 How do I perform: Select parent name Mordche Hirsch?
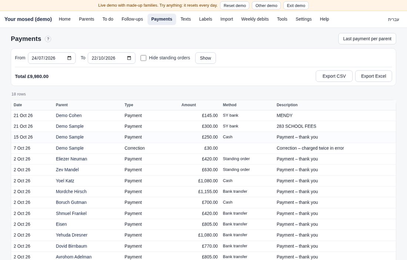[x=71, y=192]
